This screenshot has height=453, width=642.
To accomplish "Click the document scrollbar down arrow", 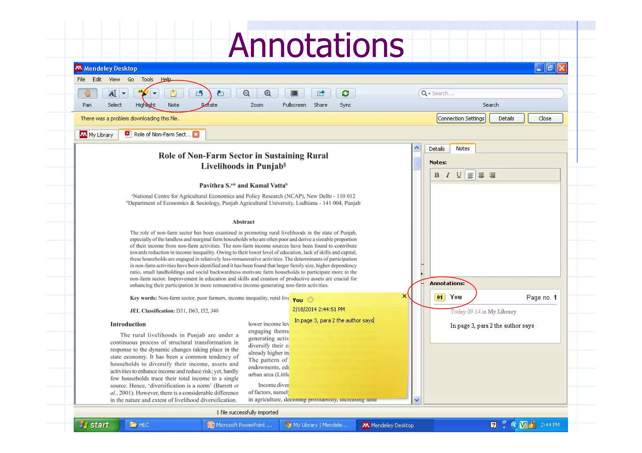I will click(x=417, y=400).
